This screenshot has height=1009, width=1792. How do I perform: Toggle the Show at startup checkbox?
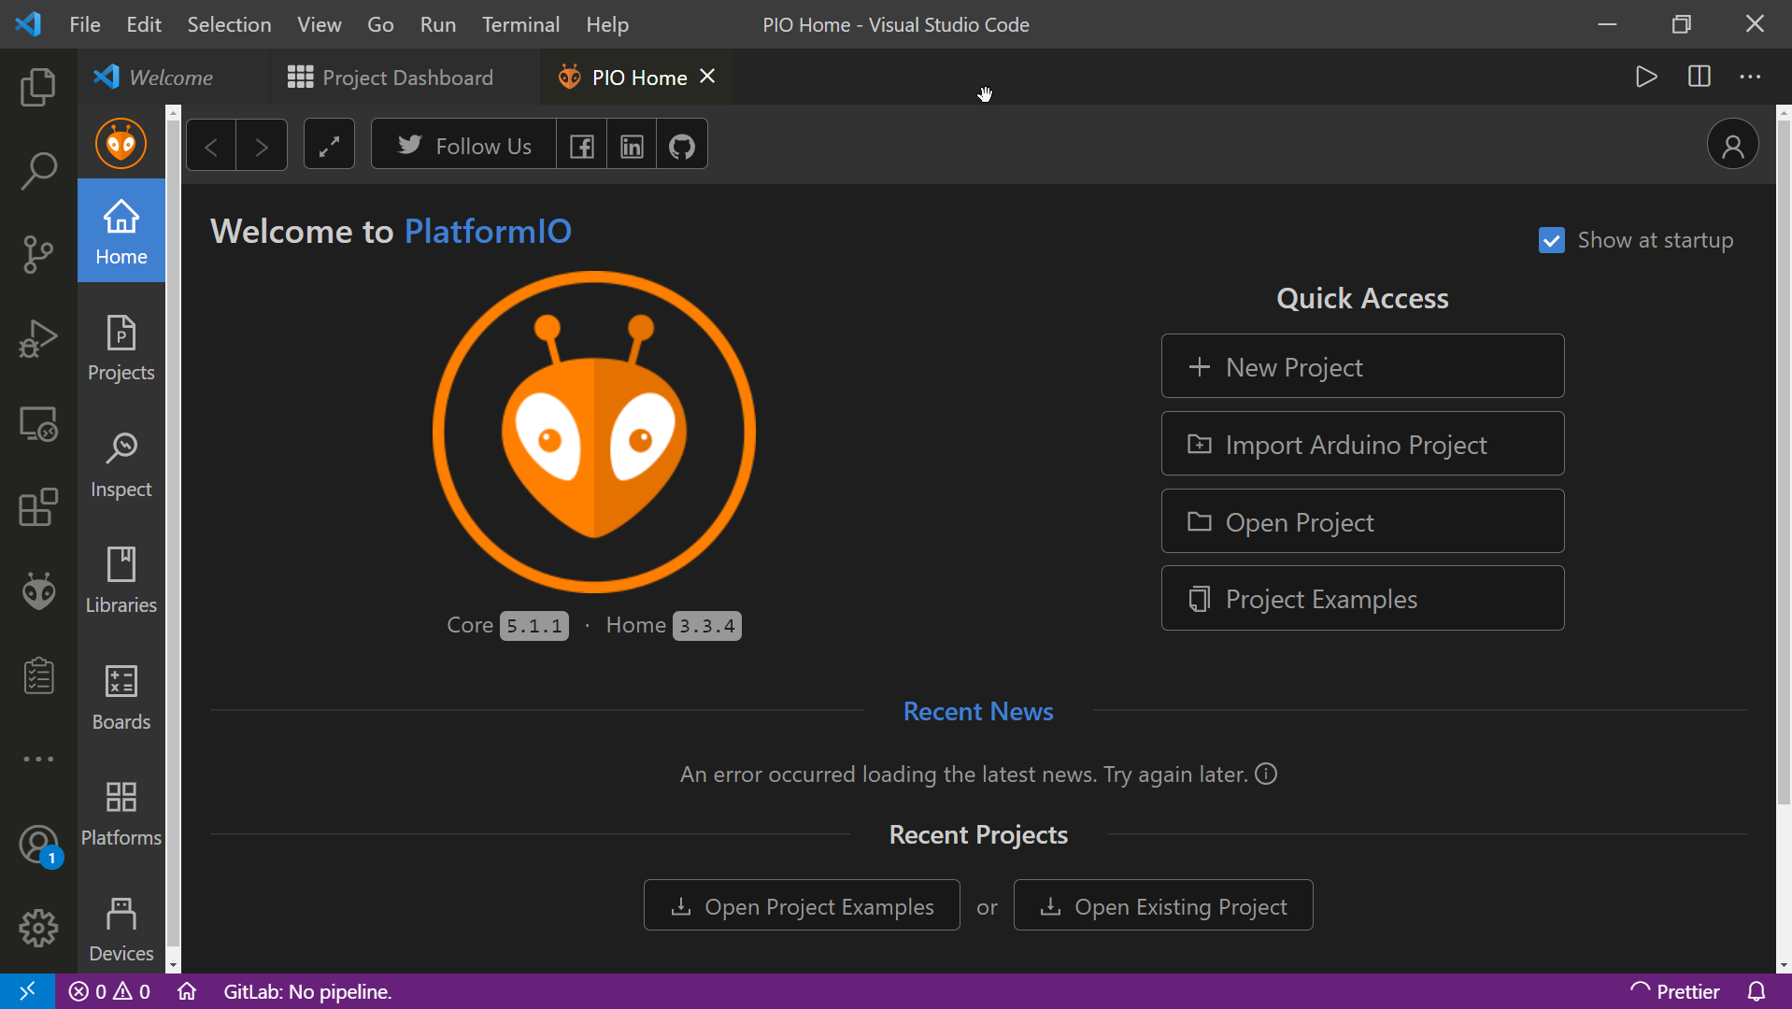[x=1552, y=240]
